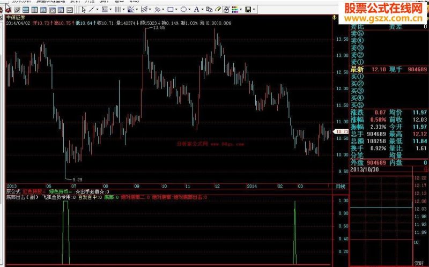Click the 13.85 high price label
429x267 pixels.
159,28
